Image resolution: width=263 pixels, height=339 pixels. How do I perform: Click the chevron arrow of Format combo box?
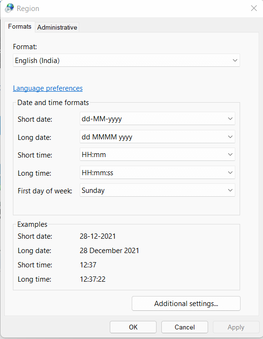pos(235,61)
